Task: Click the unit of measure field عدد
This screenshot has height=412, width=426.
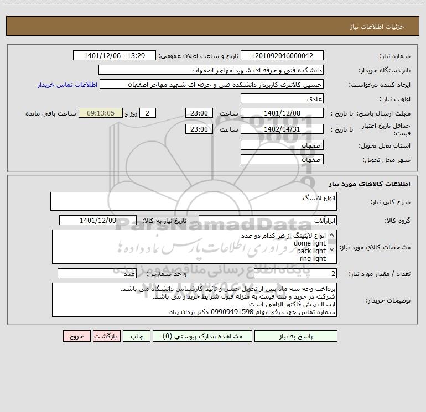Action: tap(97, 273)
